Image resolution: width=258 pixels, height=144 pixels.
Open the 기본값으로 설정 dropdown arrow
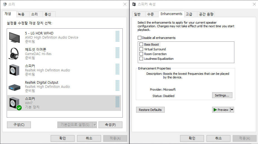[95, 125]
